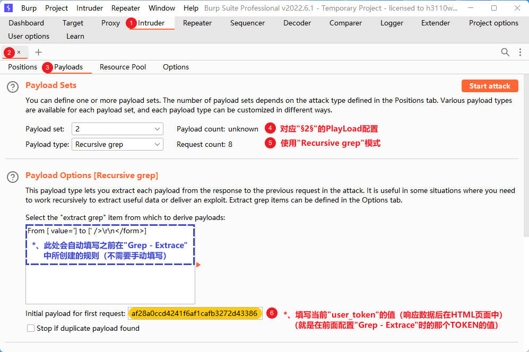Image resolution: width=529 pixels, height=352 pixels.
Task: Switch to the Repeater main tab
Action: [x=197, y=23]
